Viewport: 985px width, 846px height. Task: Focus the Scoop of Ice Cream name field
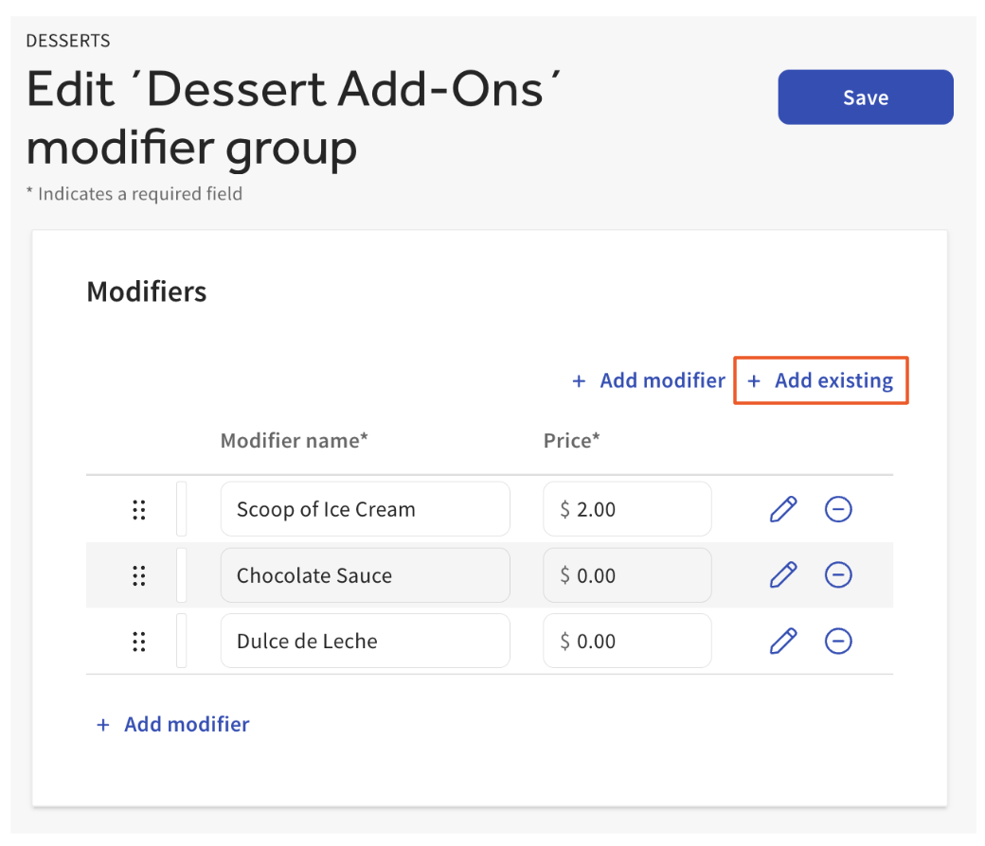coord(365,509)
